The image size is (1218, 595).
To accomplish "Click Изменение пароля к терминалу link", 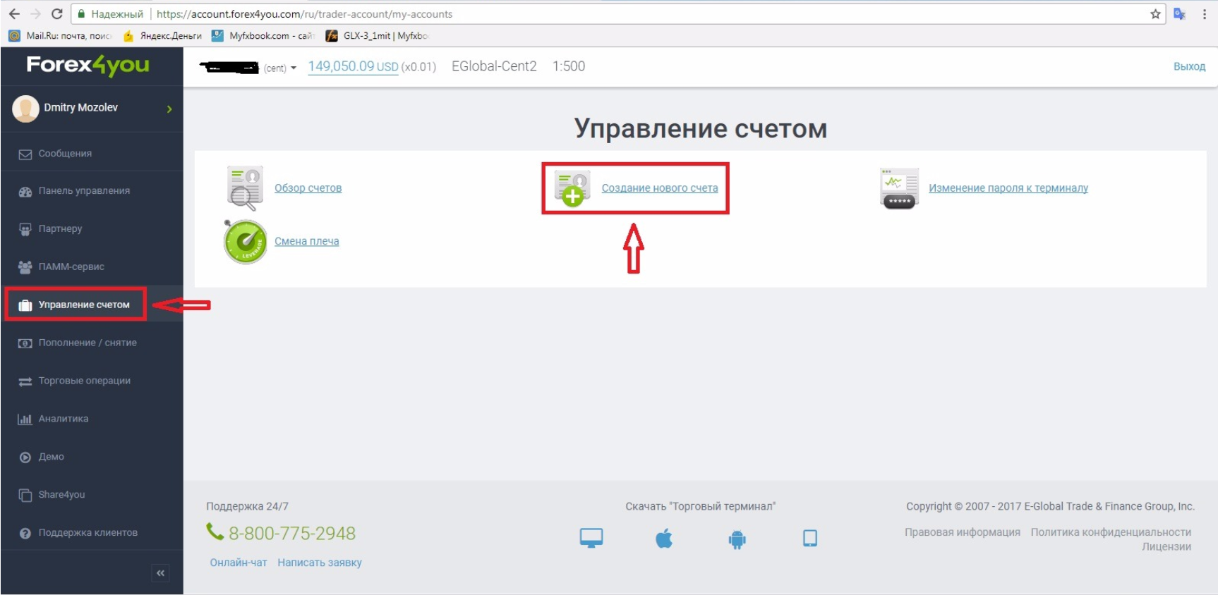I will click(1008, 188).
